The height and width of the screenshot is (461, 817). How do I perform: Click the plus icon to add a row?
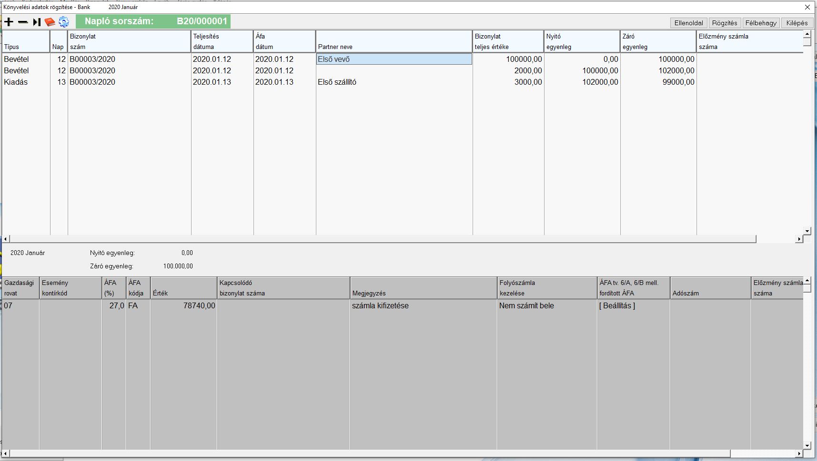[x=9, y=22]
